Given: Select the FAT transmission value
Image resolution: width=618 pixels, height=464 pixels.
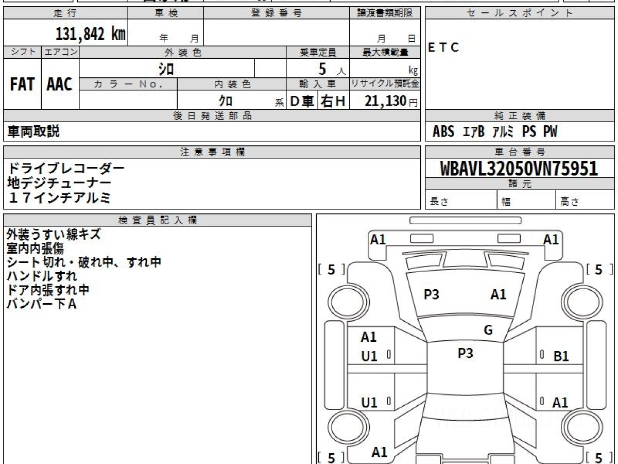Looking at the screenshot, I should coord(23,85).
